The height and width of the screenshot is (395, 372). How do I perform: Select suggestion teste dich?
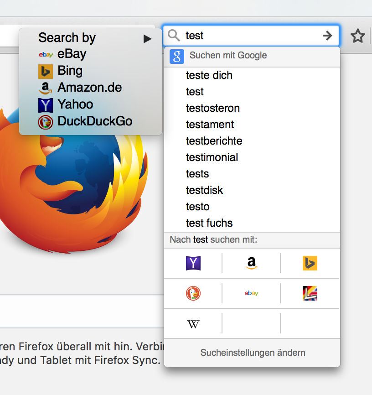(x=252, y=75)
